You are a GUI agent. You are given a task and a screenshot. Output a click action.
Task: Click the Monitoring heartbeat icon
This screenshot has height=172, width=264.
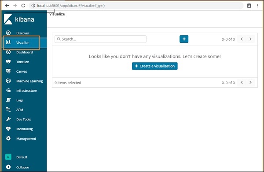pyautogui.click(x=8, y=129)
